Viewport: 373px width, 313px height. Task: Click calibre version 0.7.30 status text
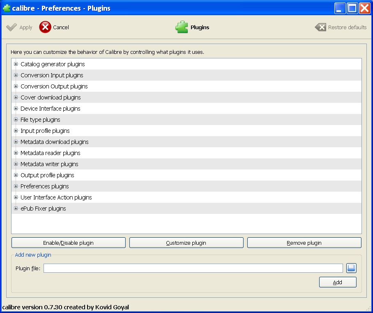[65, 307]
